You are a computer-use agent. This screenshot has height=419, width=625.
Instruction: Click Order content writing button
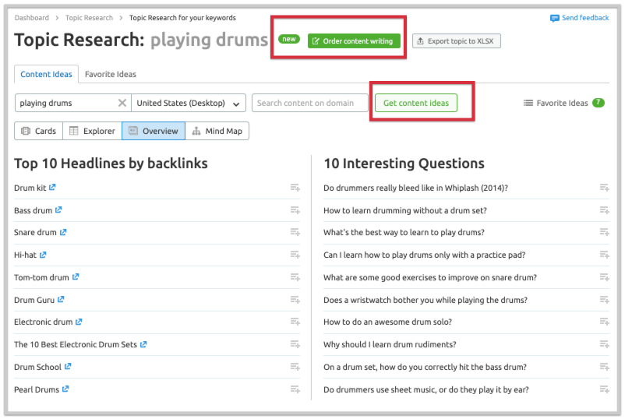click(x=354, y=41)
